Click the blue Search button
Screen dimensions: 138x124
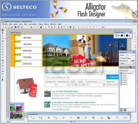click(x=112, y=77)
